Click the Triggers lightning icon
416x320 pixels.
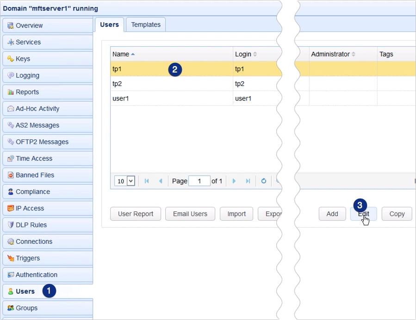[x=10, y=258]
